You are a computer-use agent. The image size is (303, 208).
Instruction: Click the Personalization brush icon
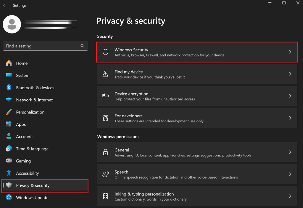(x=9, y=112)
